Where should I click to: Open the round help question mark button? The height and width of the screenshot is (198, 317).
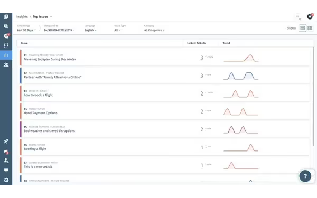305,176
